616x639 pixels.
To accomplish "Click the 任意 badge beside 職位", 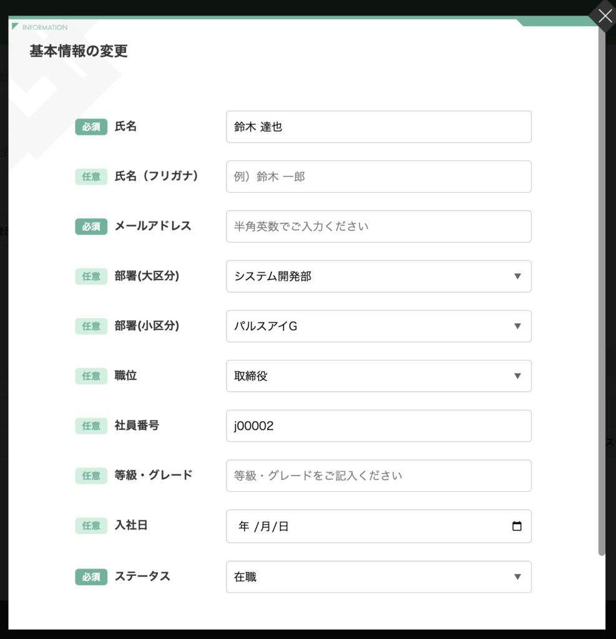I will pos(91,376).
